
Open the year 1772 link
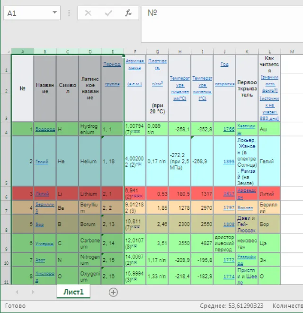click(x=229, y=260)
